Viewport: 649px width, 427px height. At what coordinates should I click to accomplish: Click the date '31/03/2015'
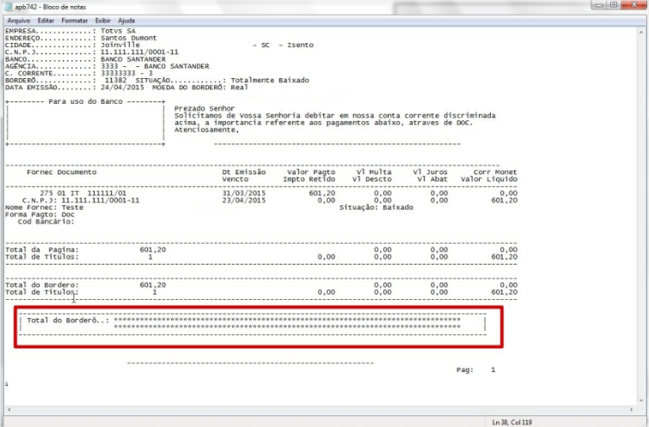click(244, 193)
